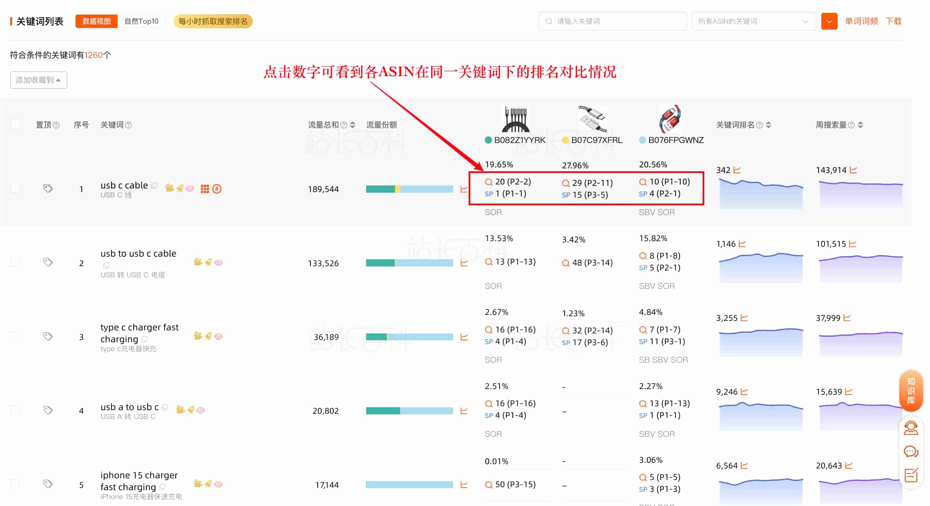Click the orange dropdown arrow button
Screen dimensions: 930x506
click(x=829, y=21)
